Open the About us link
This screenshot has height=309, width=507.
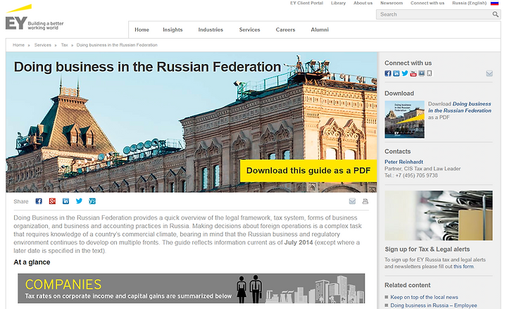pos(363,3)
